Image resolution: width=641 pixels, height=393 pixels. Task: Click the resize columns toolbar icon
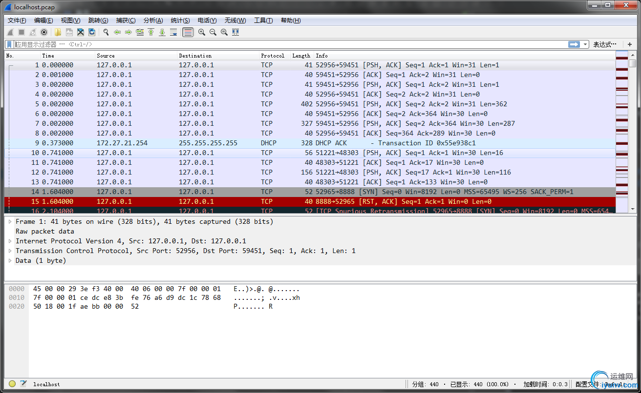tap(235, 32)
